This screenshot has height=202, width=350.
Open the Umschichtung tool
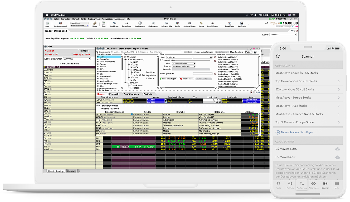pyautogui.click(x=212, y=24)
